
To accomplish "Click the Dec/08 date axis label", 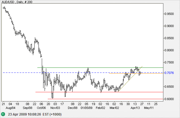I will point(73,108).
